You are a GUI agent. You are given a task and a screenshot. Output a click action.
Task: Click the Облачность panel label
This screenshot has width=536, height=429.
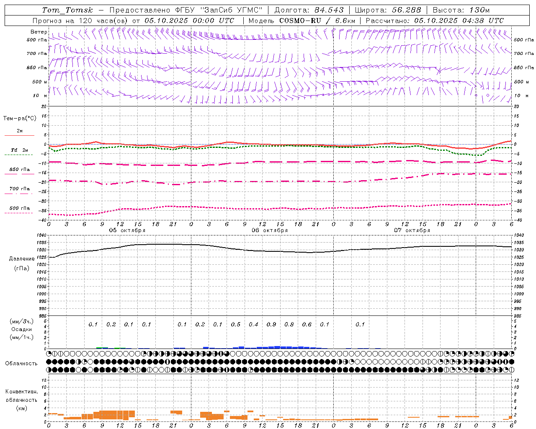21,363
